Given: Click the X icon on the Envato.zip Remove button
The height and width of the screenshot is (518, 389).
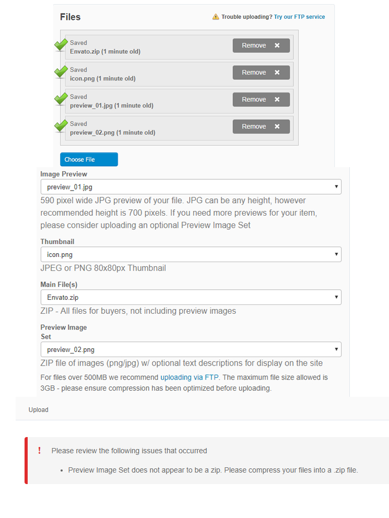Looking at the screenshot, I should [x=277, y=45].
